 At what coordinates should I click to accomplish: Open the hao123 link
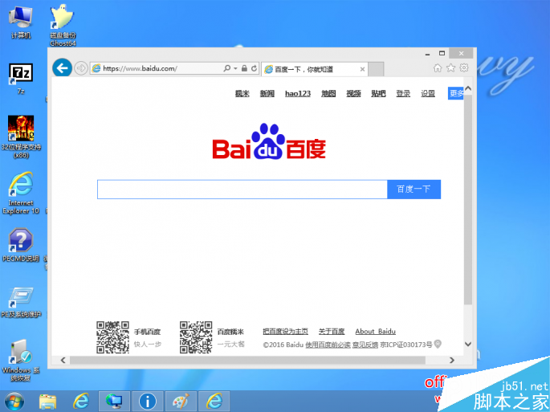coord(298,93)
